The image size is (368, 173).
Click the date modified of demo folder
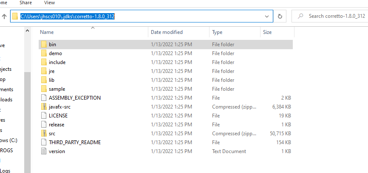[x=171, y=53]
